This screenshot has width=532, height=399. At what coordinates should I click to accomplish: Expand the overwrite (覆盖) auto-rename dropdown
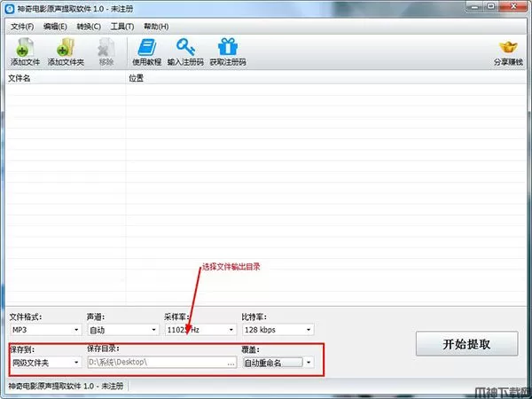309,363
